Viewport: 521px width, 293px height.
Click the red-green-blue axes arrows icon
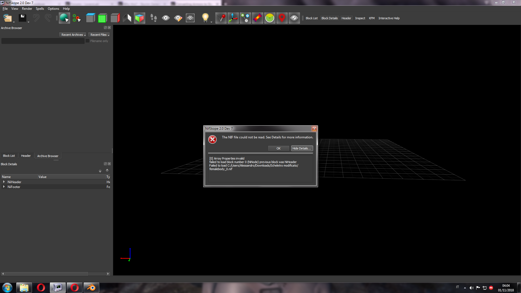(233, 18)
